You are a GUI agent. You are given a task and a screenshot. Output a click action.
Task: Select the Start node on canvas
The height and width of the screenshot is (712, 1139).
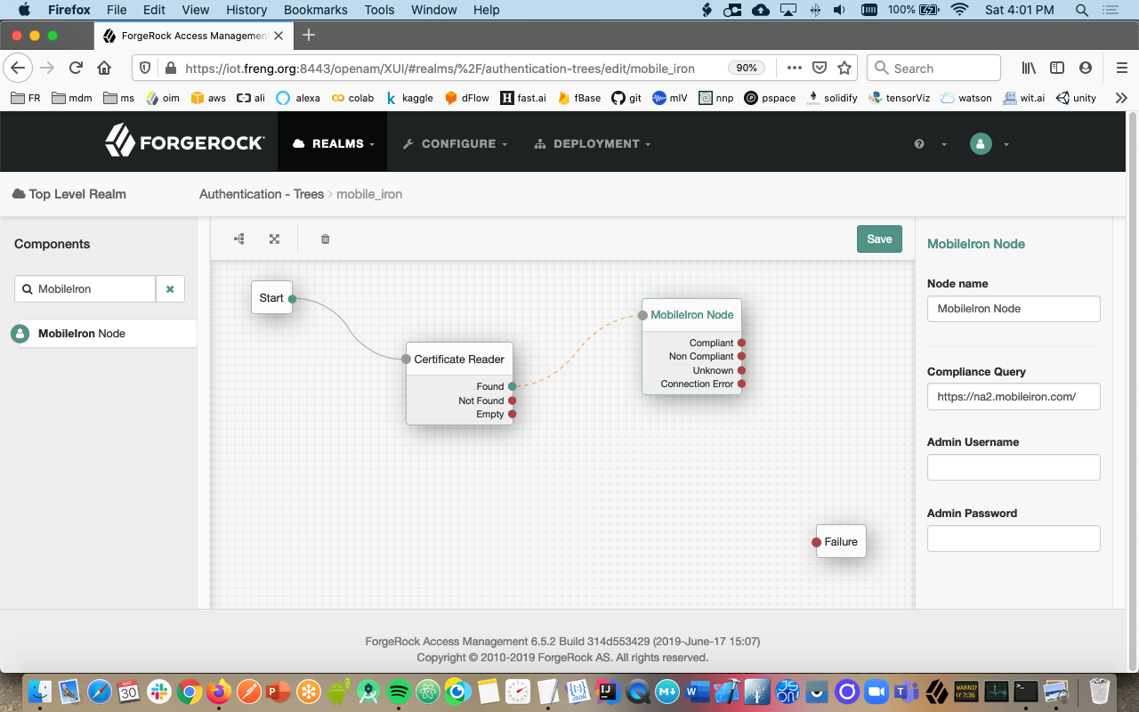click(x=271, y=298)
